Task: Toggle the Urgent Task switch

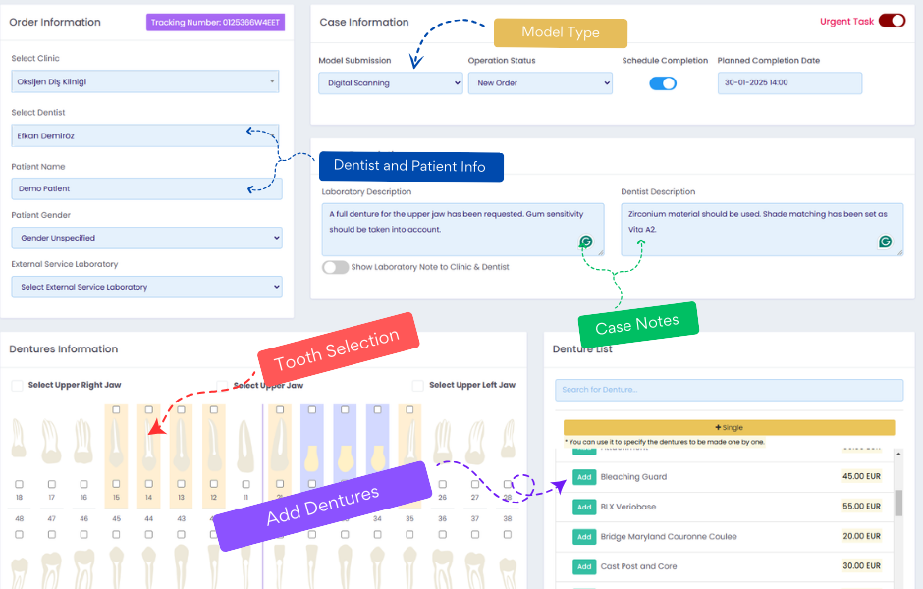Action: [892, 20]
